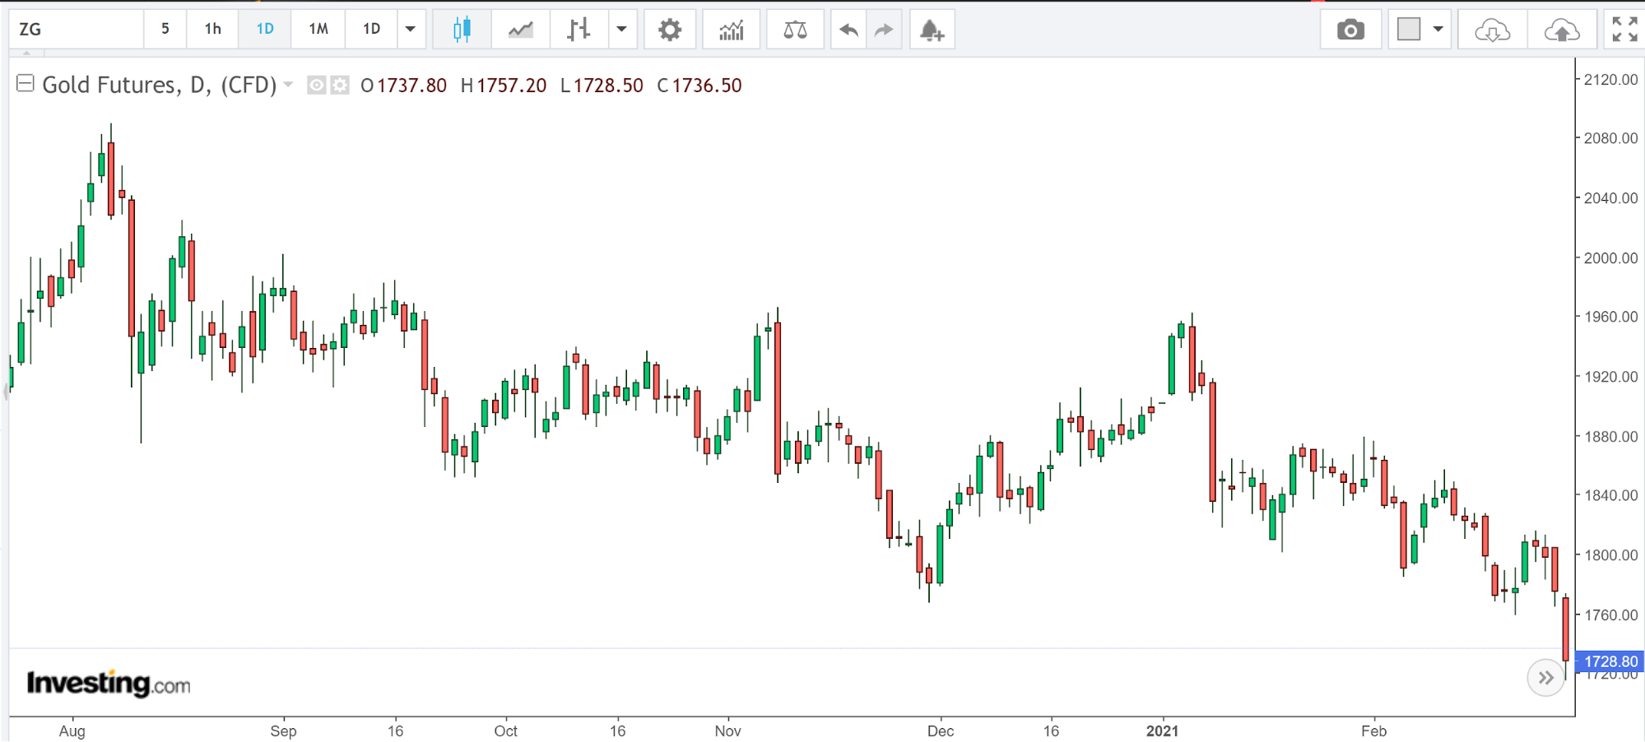The width and height of the screenshot is (1645, 742).
Task: Redo the last chart action
Action: (x=884, y=30)
